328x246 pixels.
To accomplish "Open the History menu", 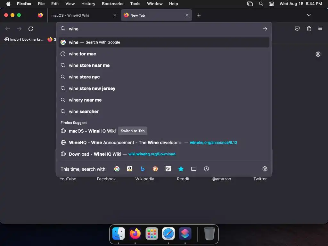I will (88, 4).
